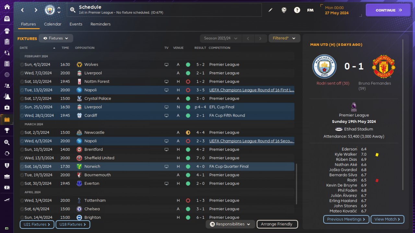Open the Inbox tray icon
Image resolution: width=415 pixels, height=233 pixels.
tap(7, 19)
